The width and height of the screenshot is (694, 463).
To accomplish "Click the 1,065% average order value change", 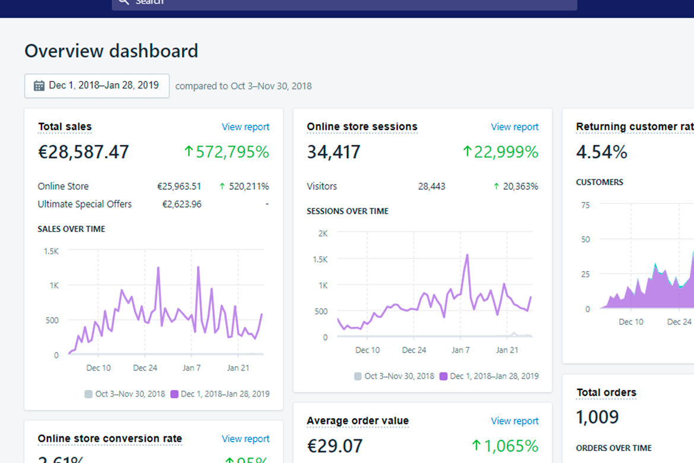I will 505,446.
